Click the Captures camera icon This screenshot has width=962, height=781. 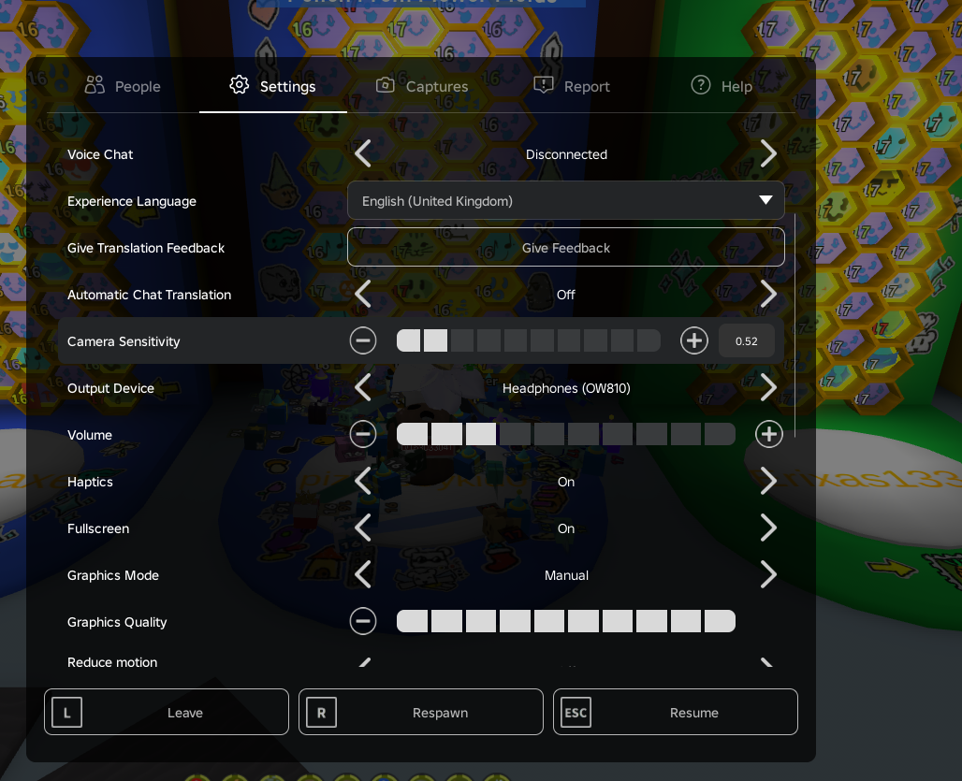point(386,84)
